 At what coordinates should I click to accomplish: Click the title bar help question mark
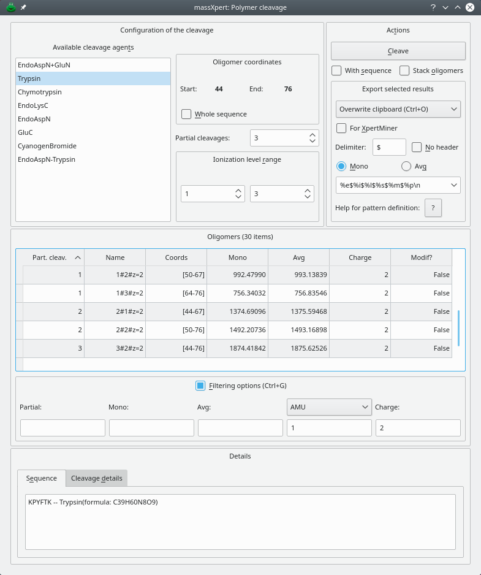click(x=433, y=7)
